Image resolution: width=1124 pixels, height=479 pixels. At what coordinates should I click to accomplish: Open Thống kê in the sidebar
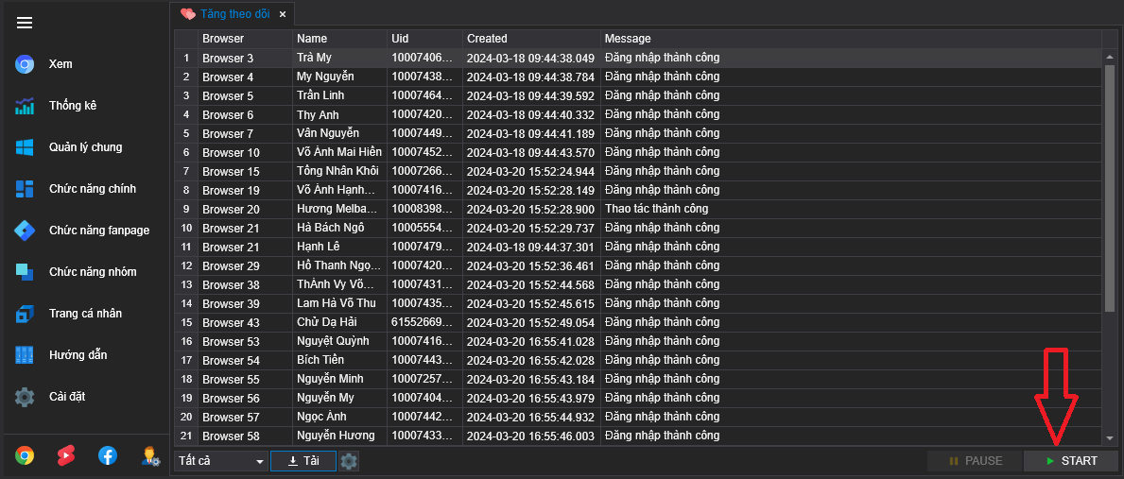(x=73, y=106)
